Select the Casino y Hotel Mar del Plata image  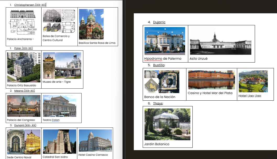(211, 80)
